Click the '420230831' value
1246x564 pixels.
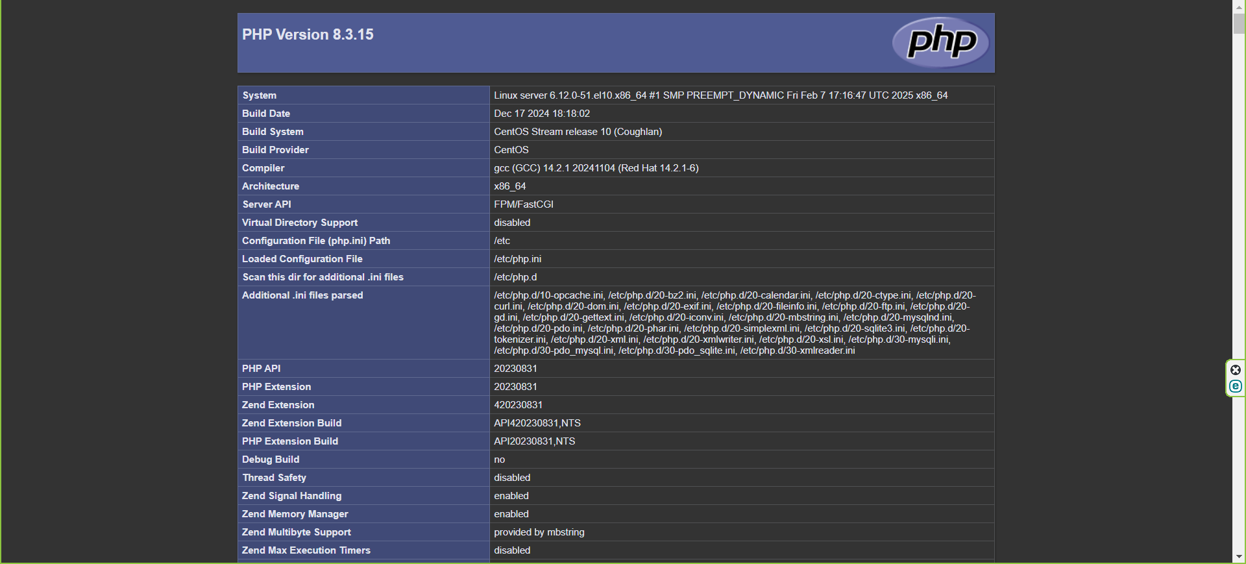518,405
